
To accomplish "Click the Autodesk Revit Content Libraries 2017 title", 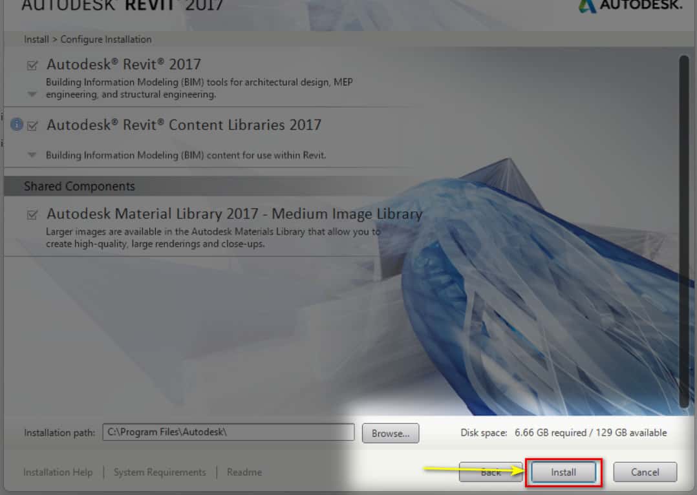I will (x=184, y=125).
